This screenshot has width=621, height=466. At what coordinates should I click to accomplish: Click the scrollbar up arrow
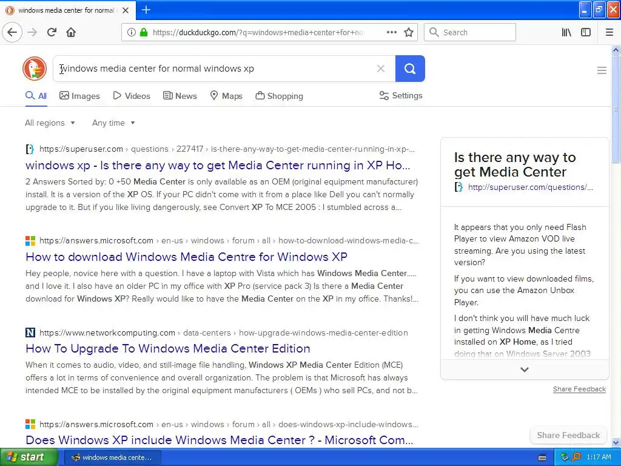[616, 50]
